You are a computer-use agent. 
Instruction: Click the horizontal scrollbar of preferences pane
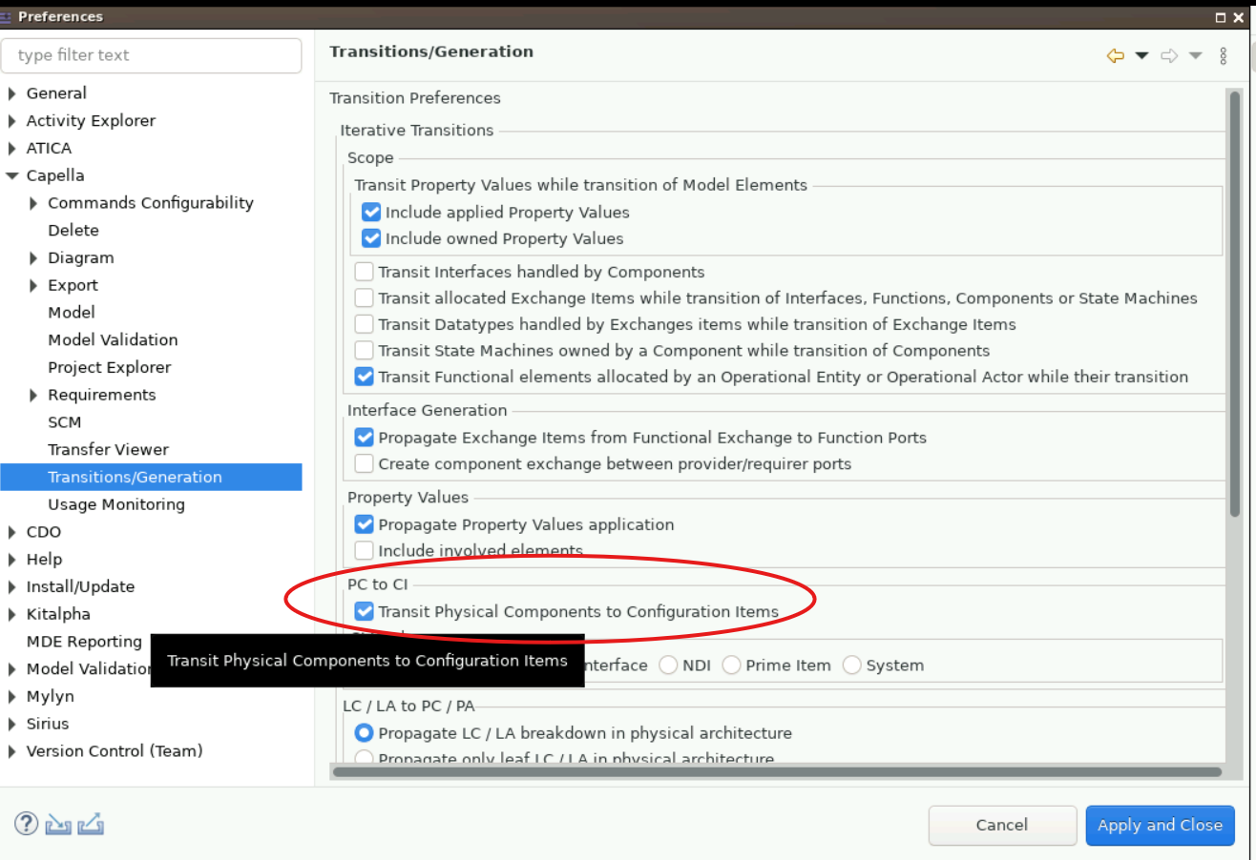click(x=777, y=771)
